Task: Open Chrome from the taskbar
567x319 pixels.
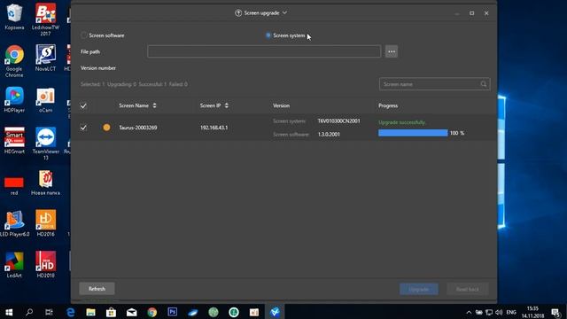Action: tap(151, 312)
